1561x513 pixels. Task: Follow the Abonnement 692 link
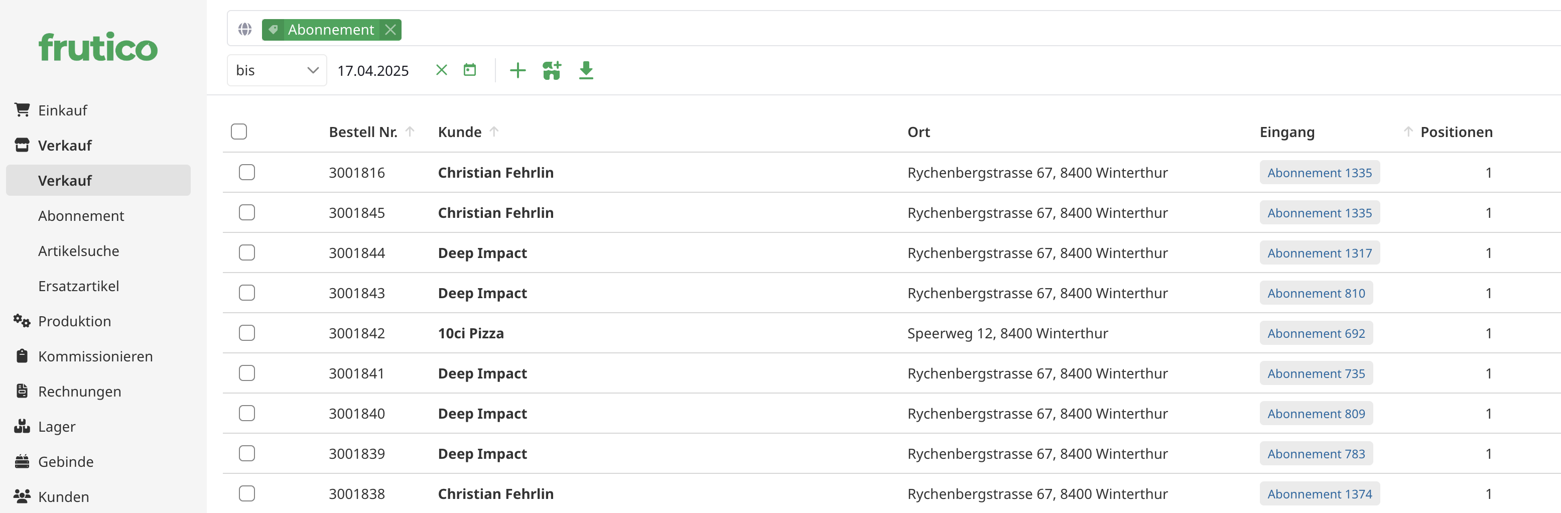pos(1316,332)
